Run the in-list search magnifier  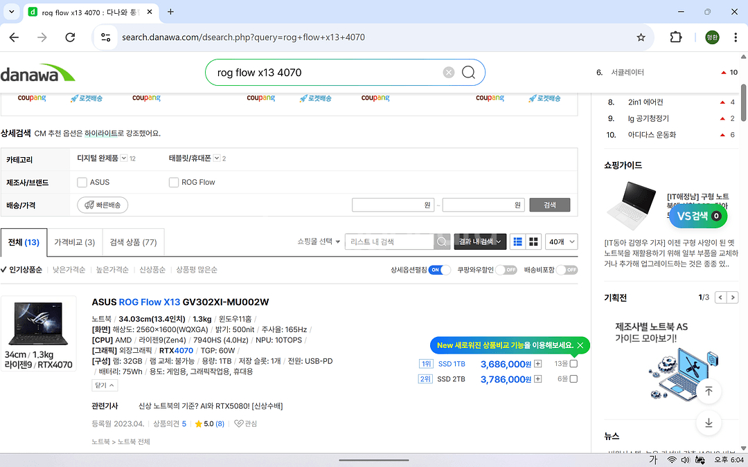click(x=441, y=241)
